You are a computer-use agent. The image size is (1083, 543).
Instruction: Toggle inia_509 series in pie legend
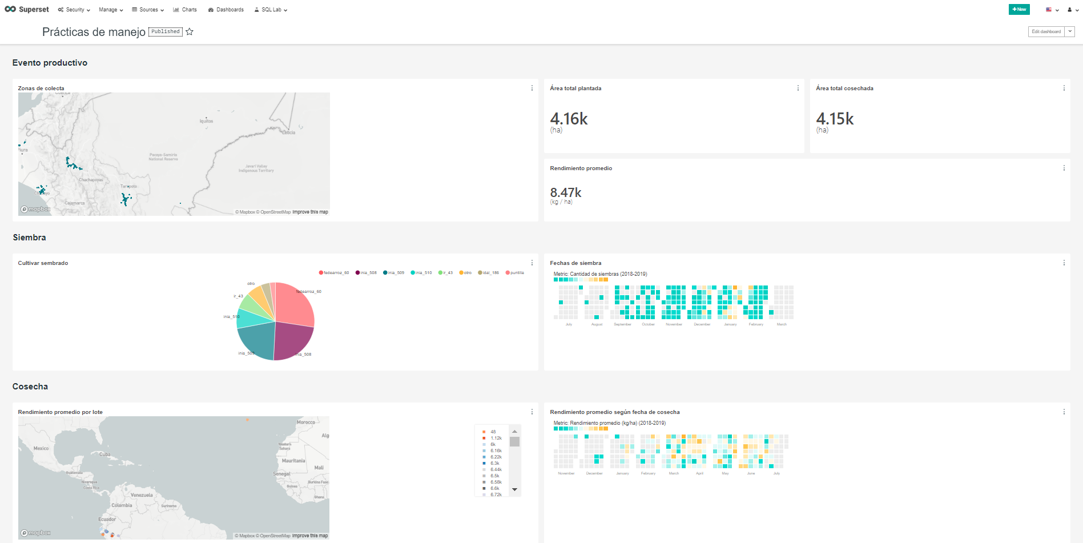point(393,272)
